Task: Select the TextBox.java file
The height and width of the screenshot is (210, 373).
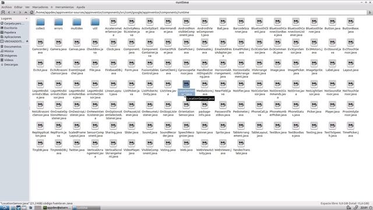Action: click(x=277, y=128)
